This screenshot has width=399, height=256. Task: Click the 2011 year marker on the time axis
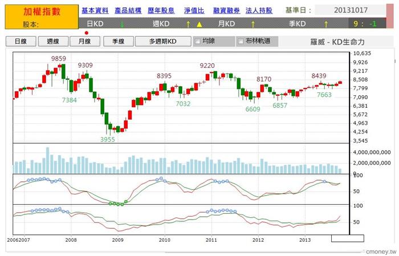211,240
